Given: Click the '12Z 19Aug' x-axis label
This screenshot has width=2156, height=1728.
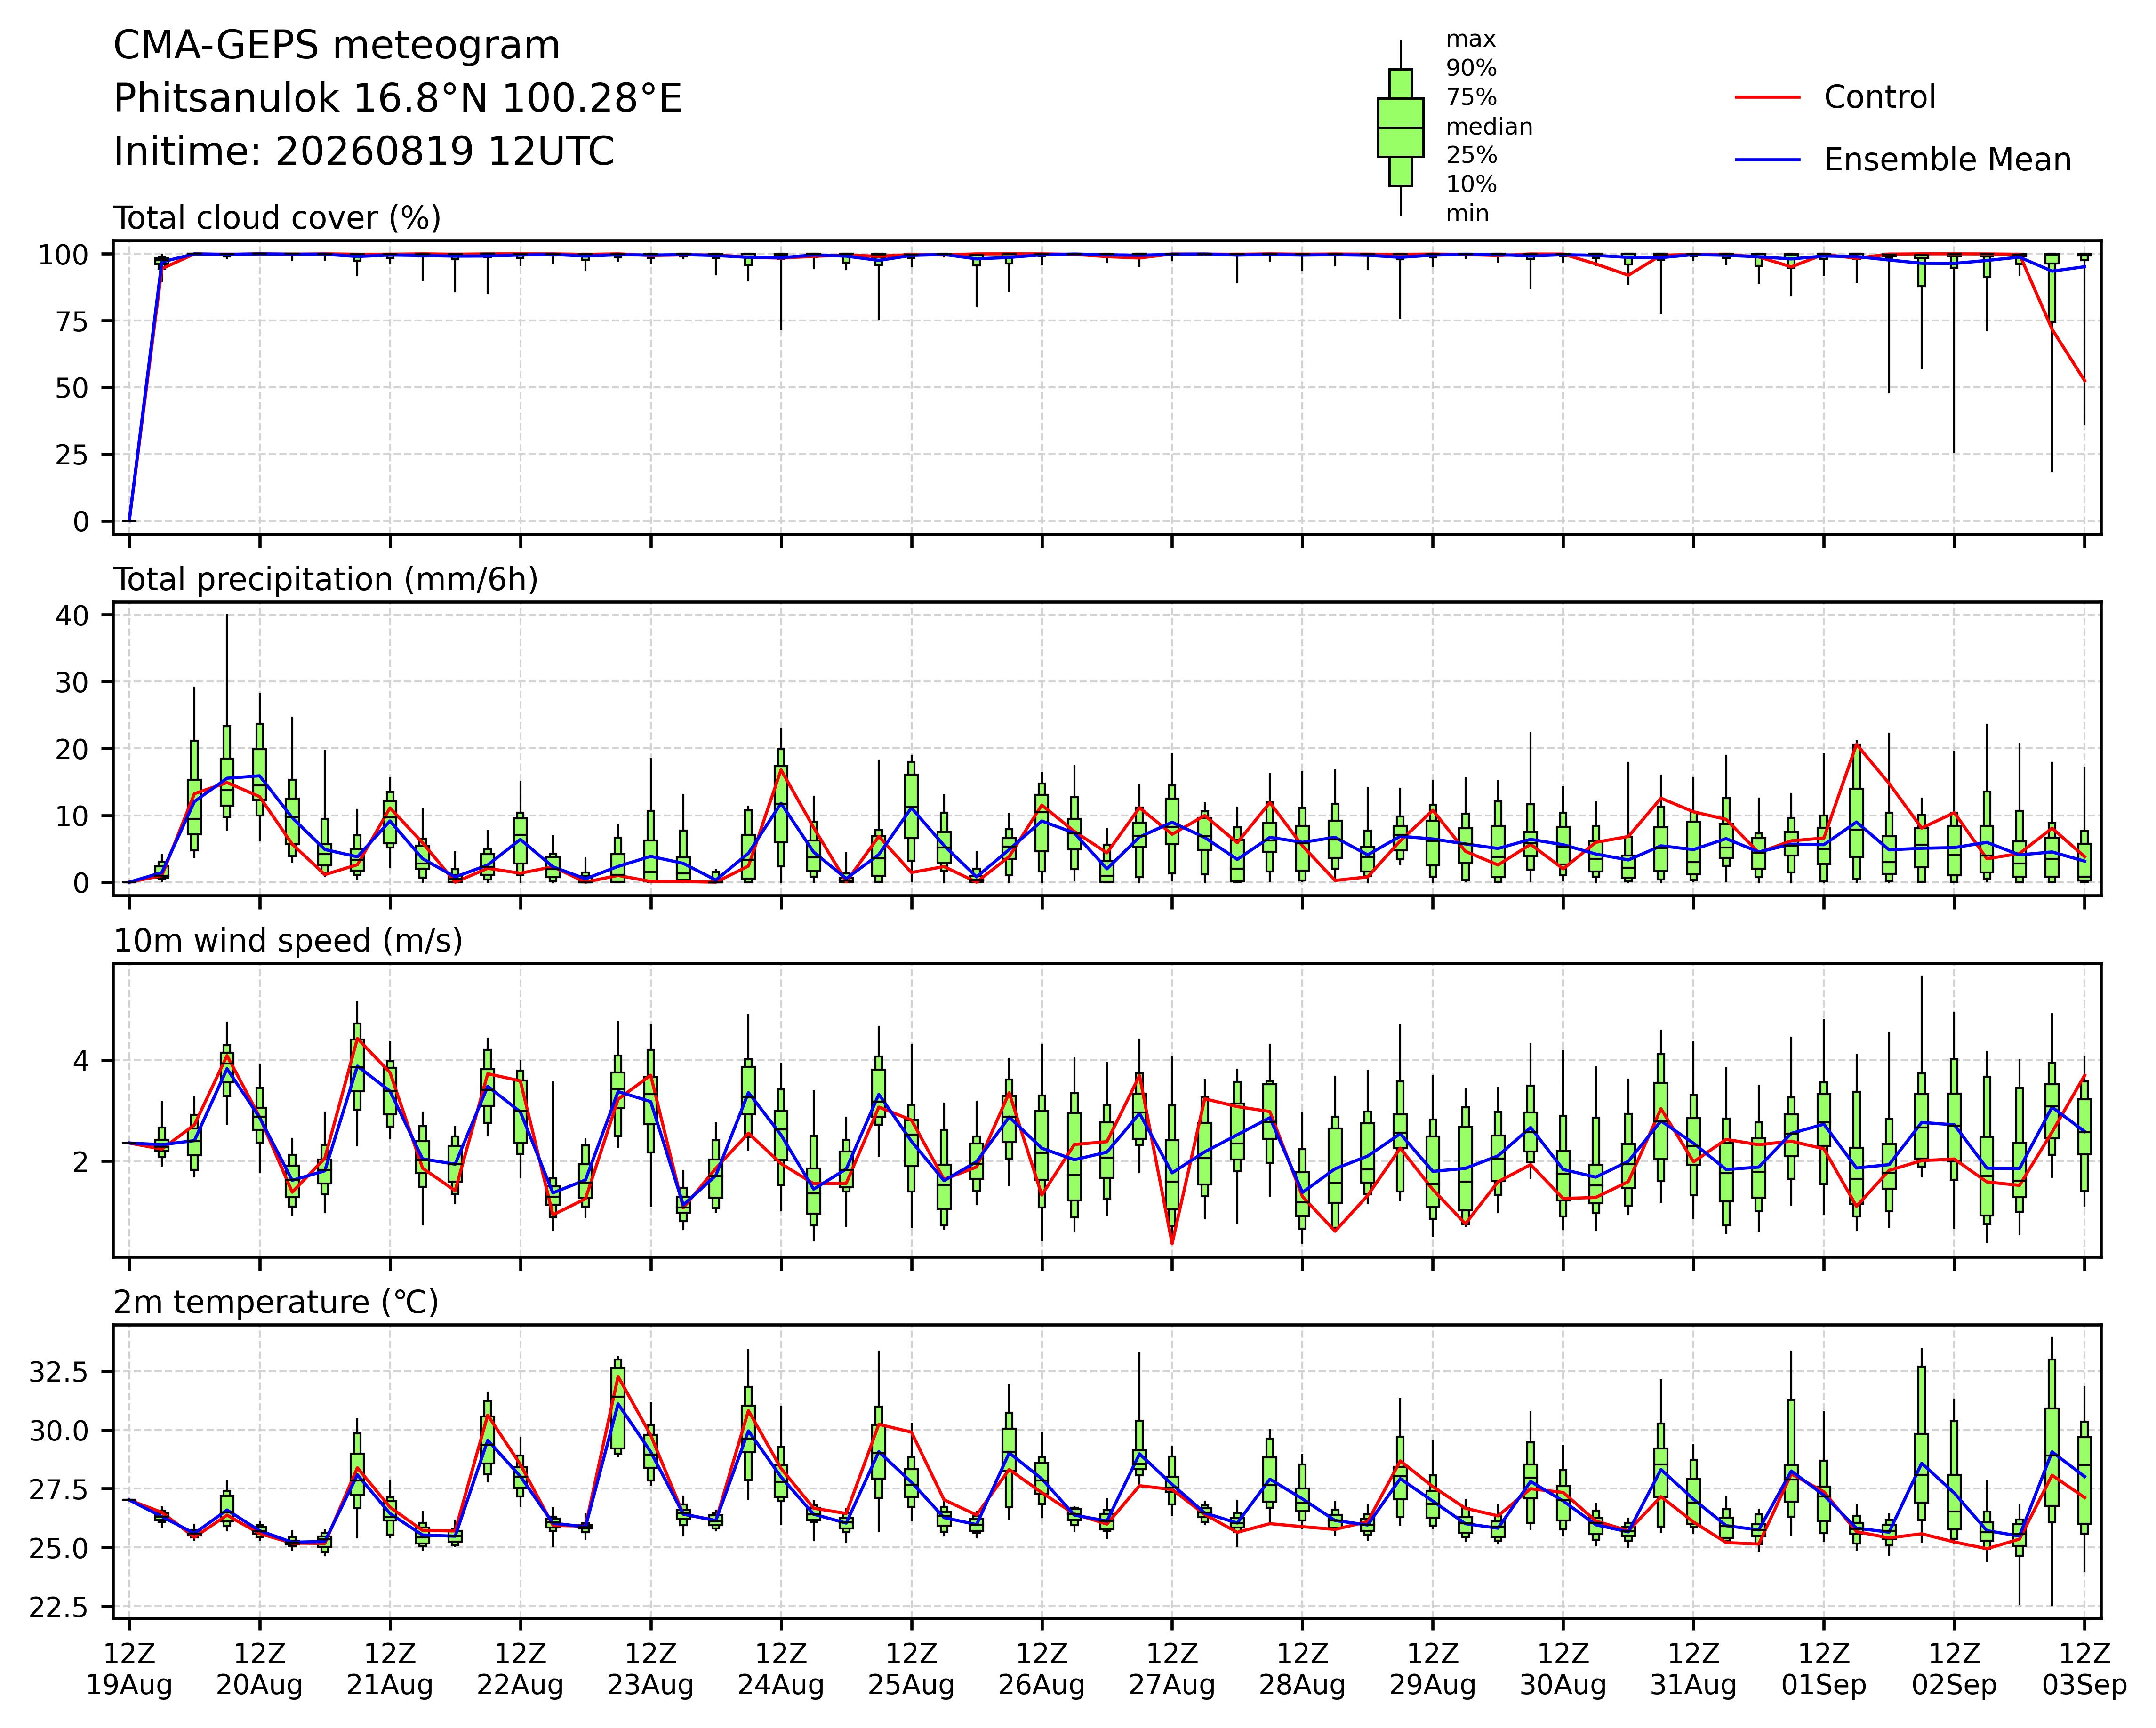Looking at the screenshot, I should click(x=129, y=1669).
